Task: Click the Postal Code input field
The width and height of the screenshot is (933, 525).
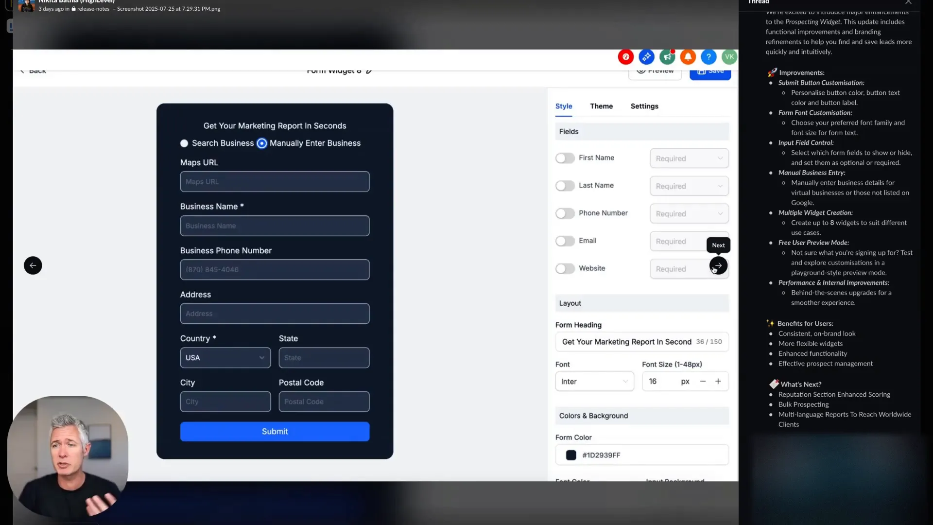Action: [x=324, y=402]
